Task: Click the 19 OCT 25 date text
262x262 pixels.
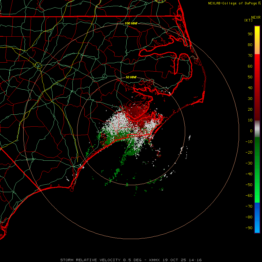Action: [x=174, y=260]
